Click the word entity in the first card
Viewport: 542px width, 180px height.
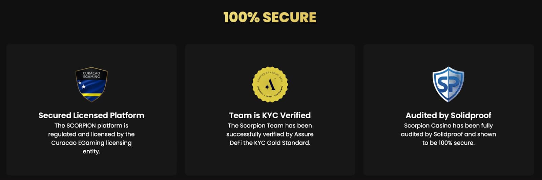coord(91,152)
